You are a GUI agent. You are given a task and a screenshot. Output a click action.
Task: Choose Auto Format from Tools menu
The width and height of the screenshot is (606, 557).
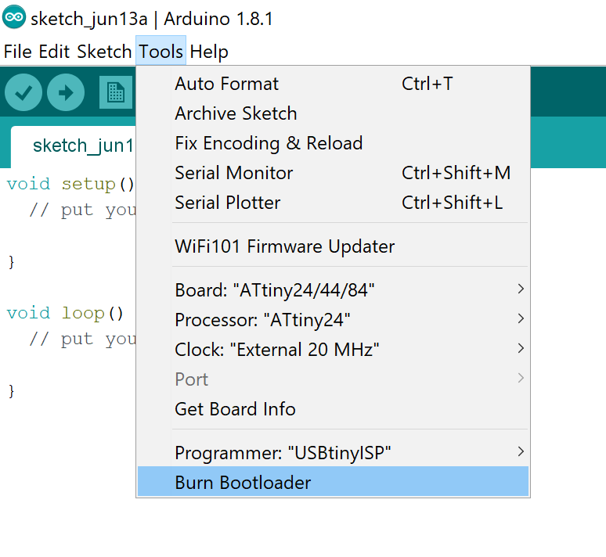pyautogui.click(x=227, y=84)
